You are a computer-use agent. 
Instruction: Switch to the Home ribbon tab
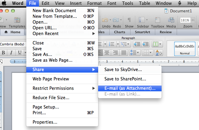pyautogui.click(x=12, y=32)
